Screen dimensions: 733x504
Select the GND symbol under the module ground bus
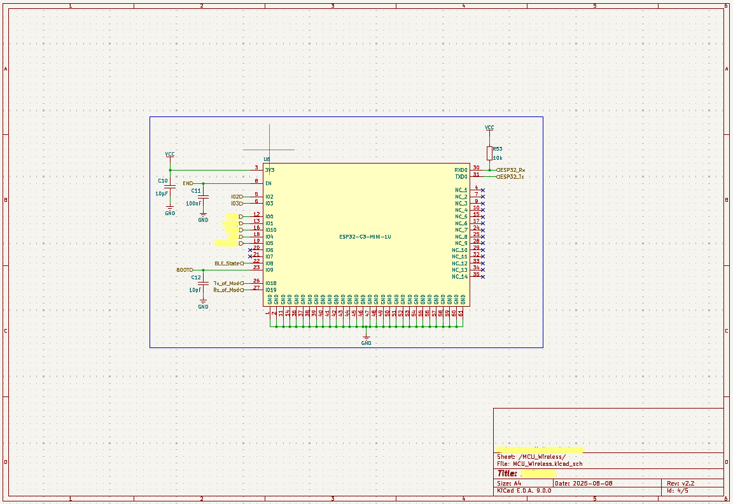coord(366,340)
